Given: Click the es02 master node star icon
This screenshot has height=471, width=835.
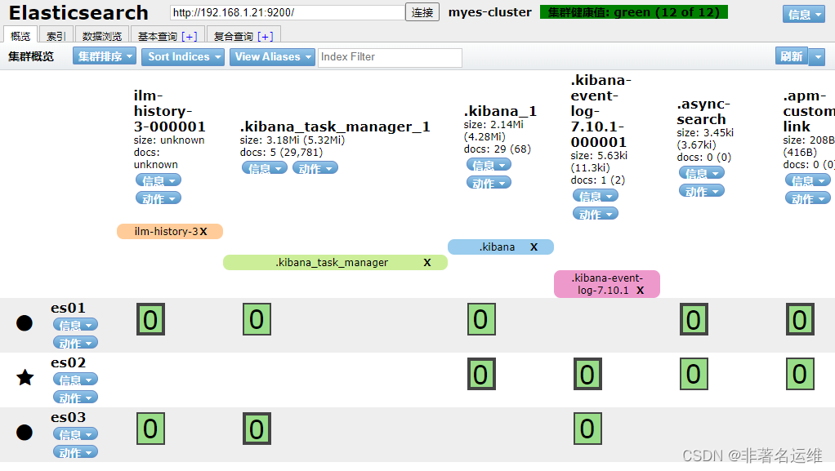Looking at the screenshot, I should (x=25, y=378).
